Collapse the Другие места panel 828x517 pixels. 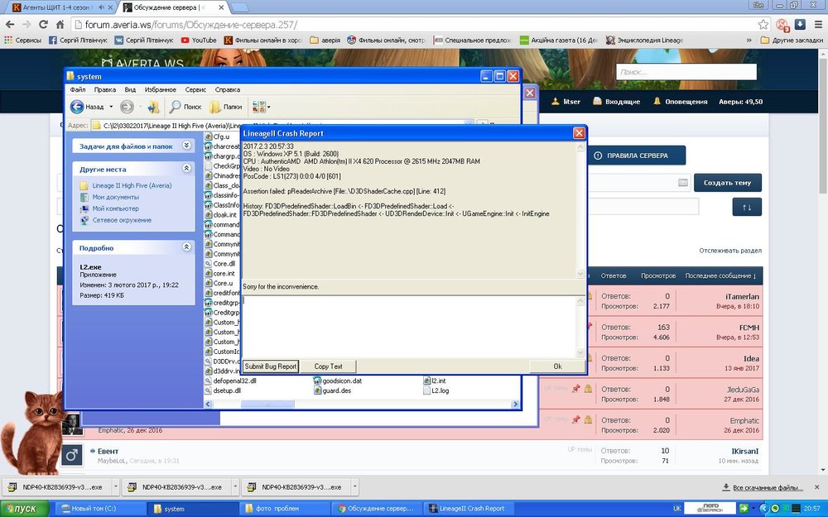(186, 169)
